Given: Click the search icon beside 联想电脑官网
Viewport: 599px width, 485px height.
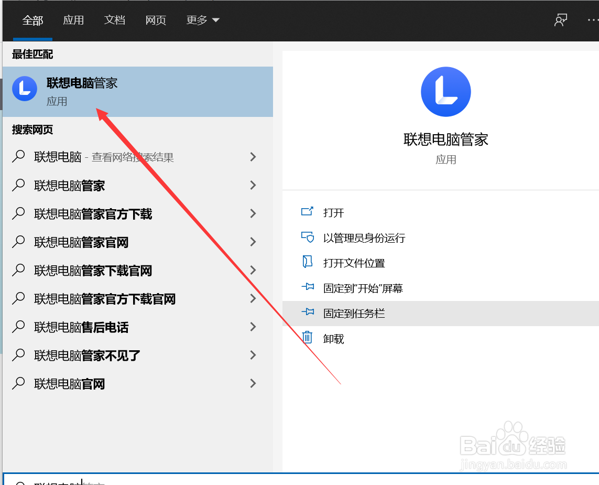Looking at the screenshot, I should pos(18,383).
